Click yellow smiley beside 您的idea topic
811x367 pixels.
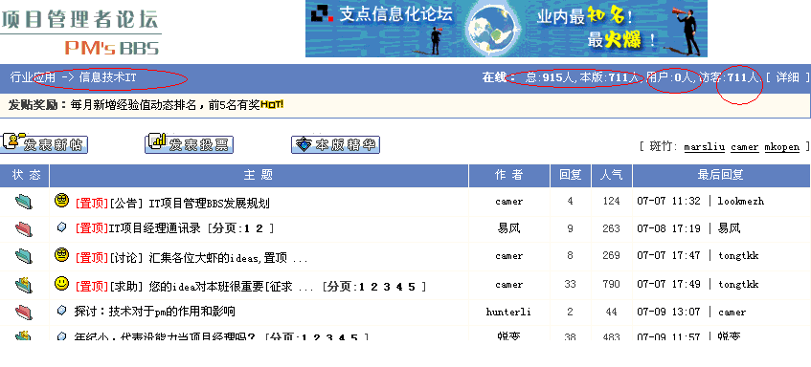pyautogui.click(x=61, y=283)
